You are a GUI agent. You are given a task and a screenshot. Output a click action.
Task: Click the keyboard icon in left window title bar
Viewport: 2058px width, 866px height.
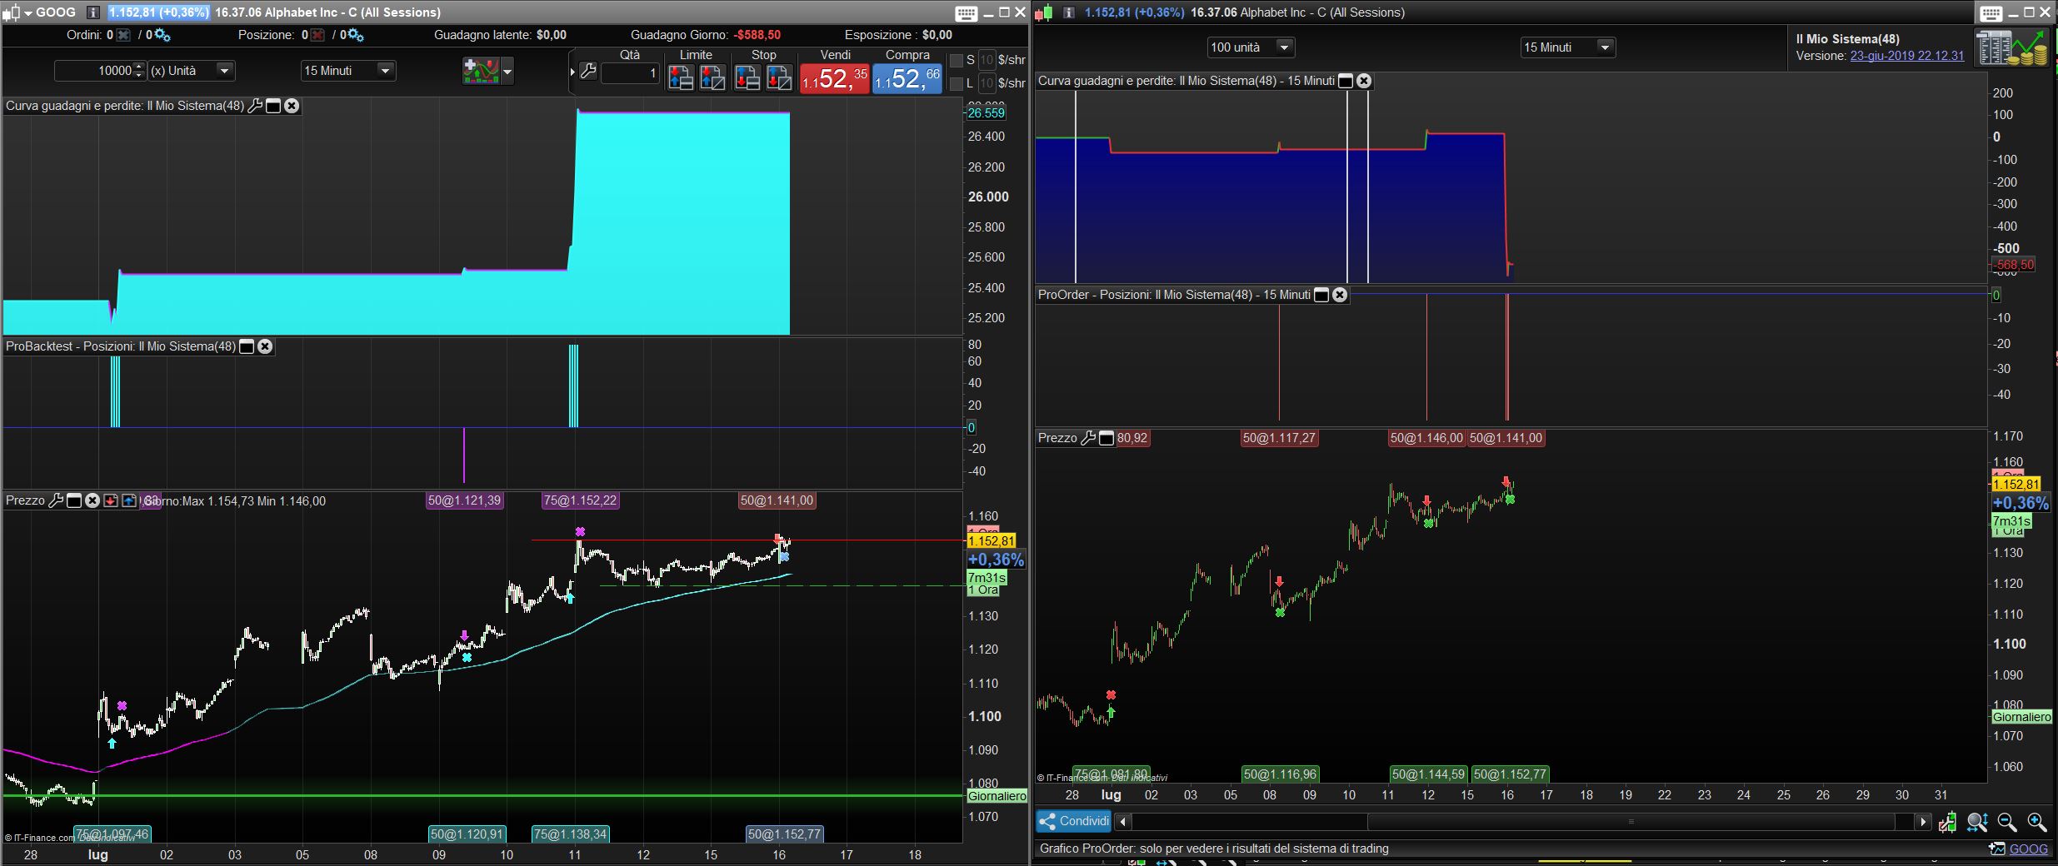[x=966, y=12]
